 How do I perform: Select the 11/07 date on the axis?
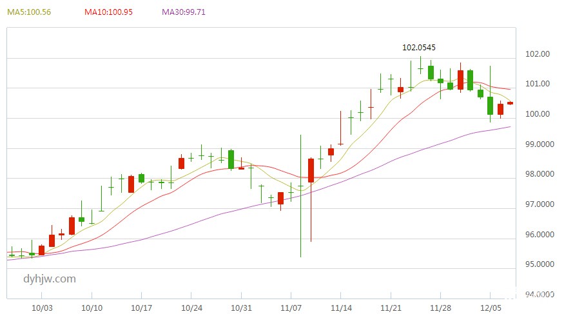(291, 308)
